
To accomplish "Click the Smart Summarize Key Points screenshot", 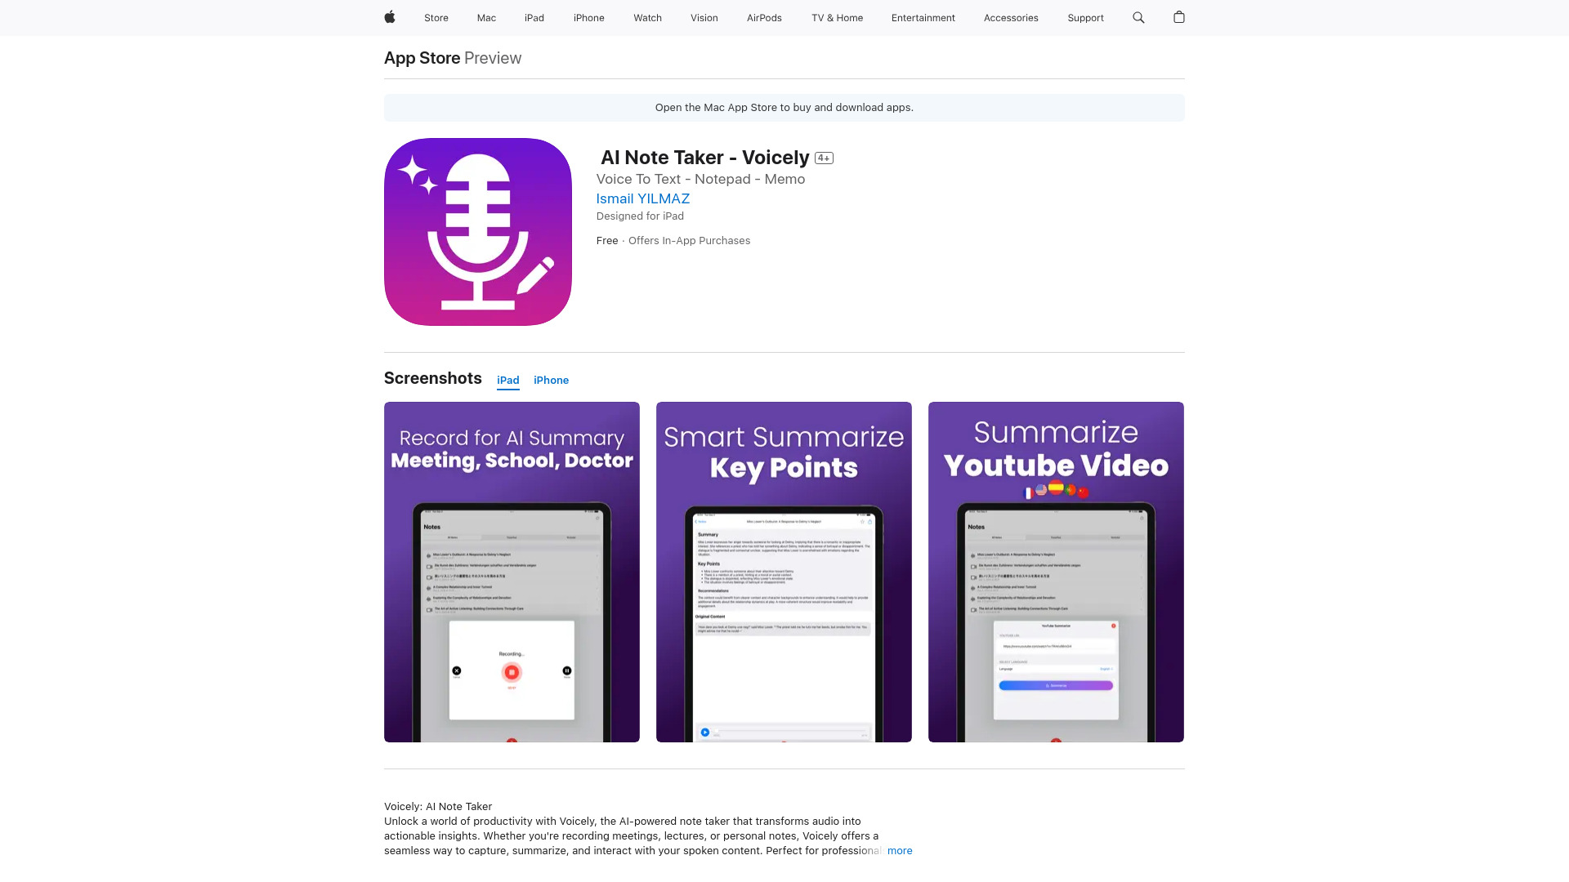I will point(784,571).
